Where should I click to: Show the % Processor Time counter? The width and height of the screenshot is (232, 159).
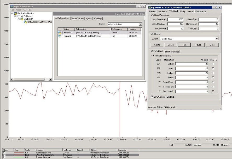pyautogui.click(x=4, y=152)
